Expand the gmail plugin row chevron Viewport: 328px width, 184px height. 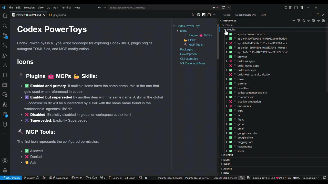227,129
